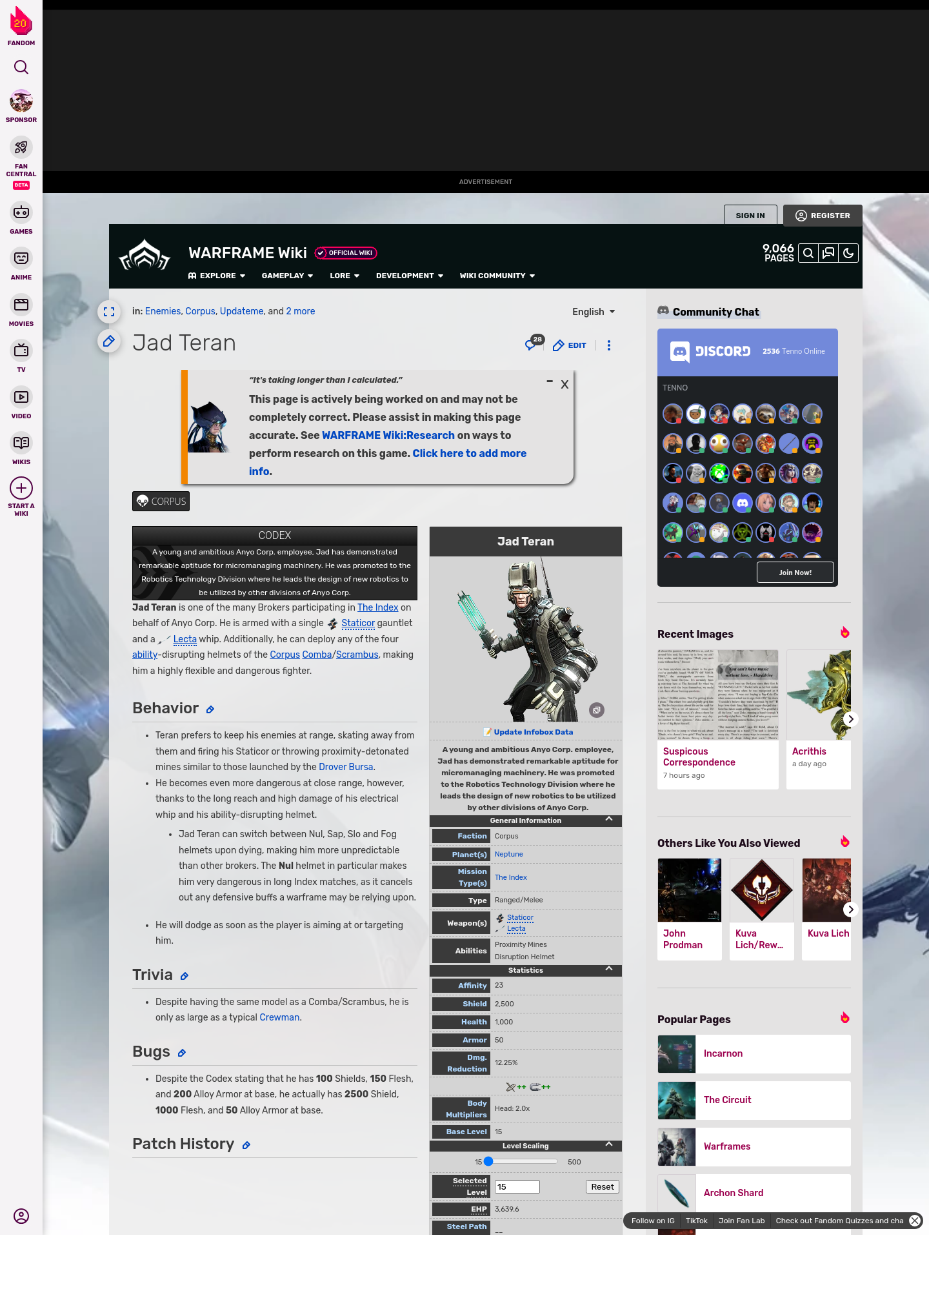Open the Fandom home logo
Viewport: 929px width, 1291px height.
[x=21, y=26]
